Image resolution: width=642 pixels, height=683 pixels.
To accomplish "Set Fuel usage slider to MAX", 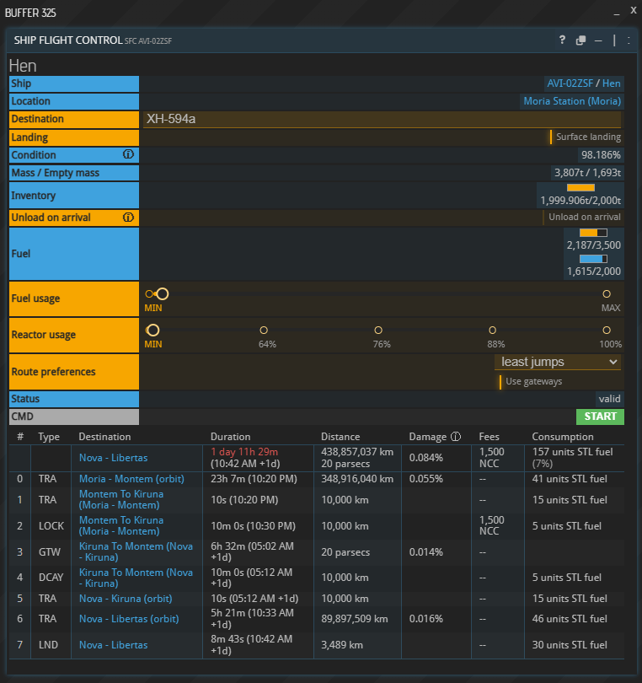I will click(607, 294).
